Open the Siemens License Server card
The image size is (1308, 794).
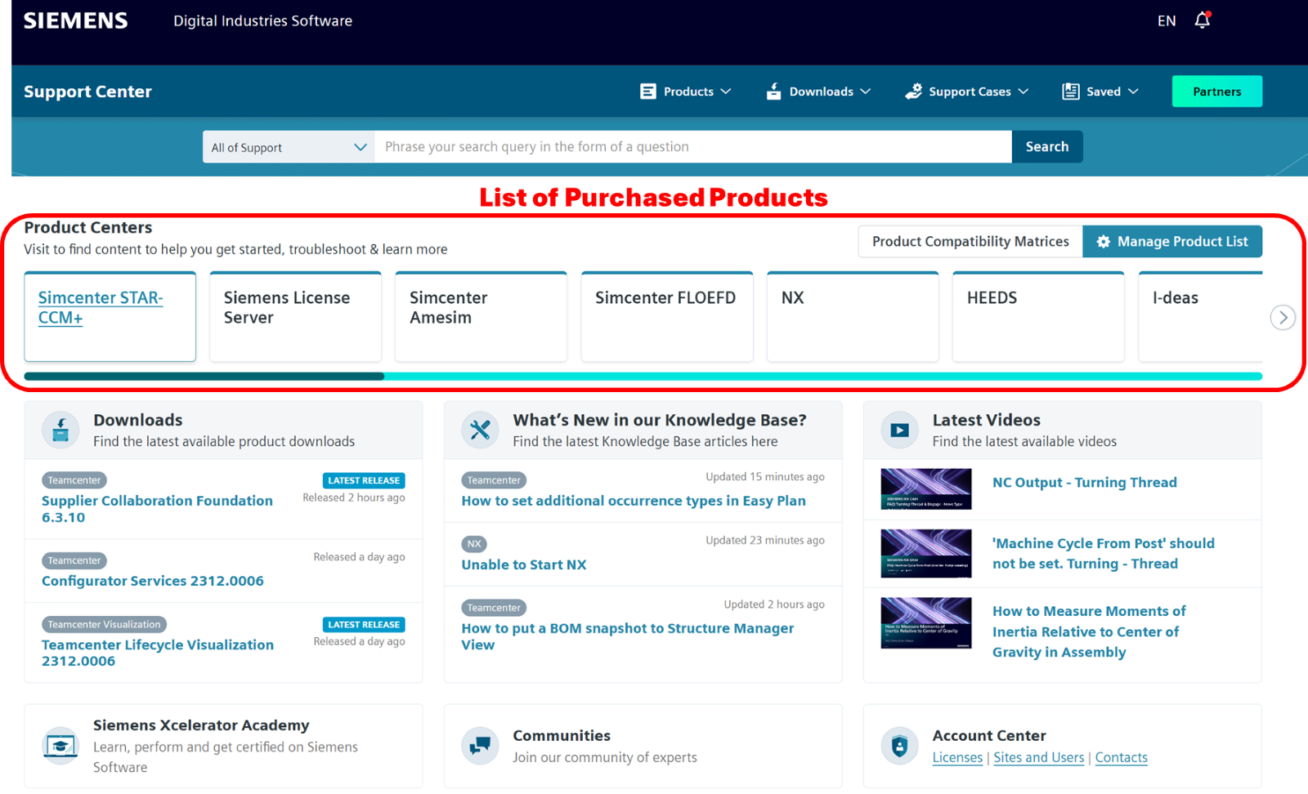295,316
